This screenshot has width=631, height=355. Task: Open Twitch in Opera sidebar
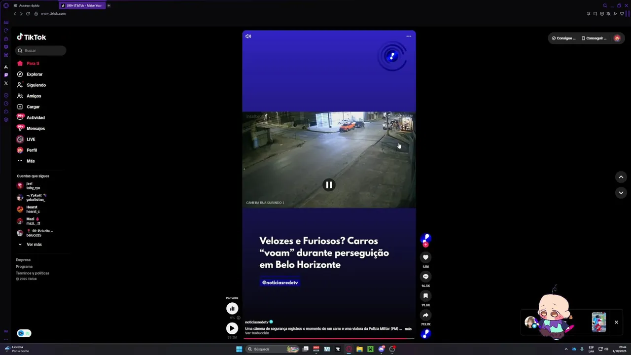point(6,75)
